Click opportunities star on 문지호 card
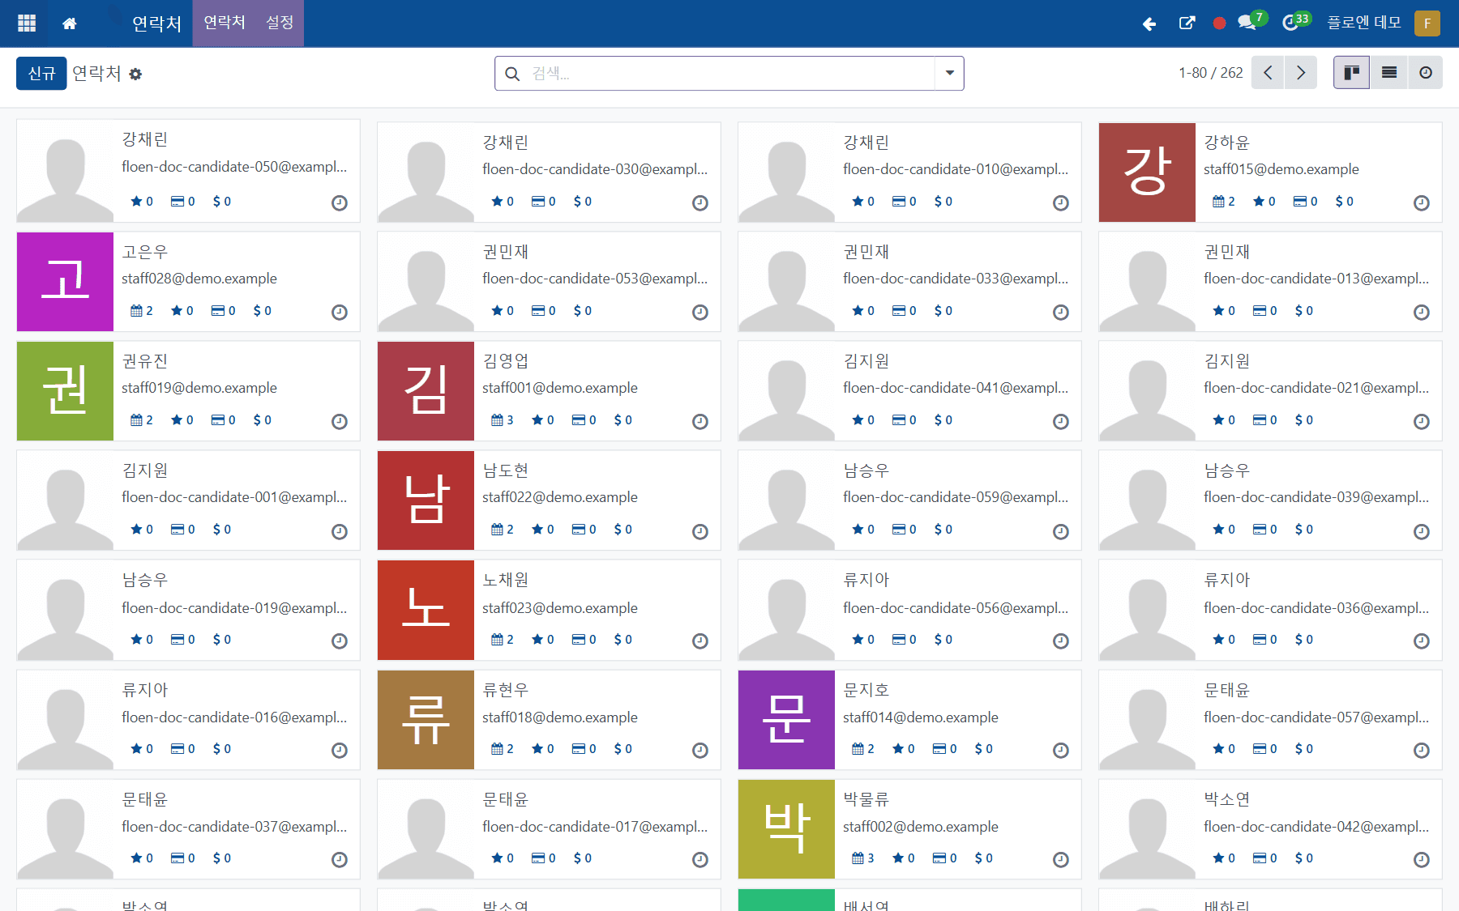1459x911 pixels. (x=897, y=748)
